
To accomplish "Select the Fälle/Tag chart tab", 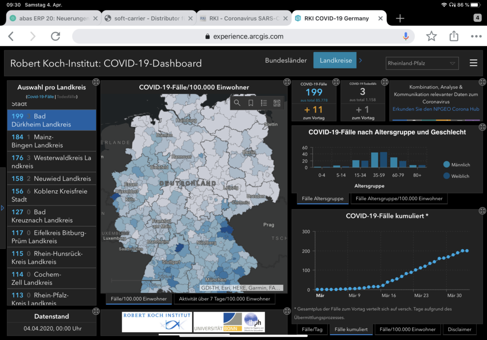I will tap(312, 329).
